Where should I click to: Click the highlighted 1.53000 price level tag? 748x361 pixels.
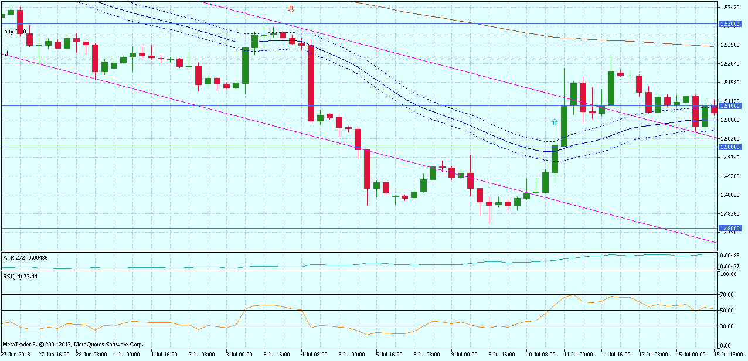point(730,24)
